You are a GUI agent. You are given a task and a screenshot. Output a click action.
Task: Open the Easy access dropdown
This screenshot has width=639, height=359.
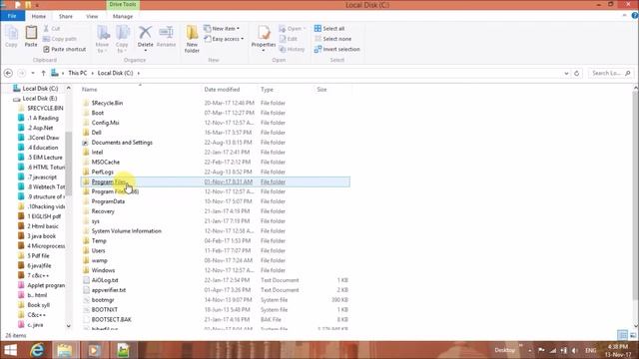[x=224, y=39]
